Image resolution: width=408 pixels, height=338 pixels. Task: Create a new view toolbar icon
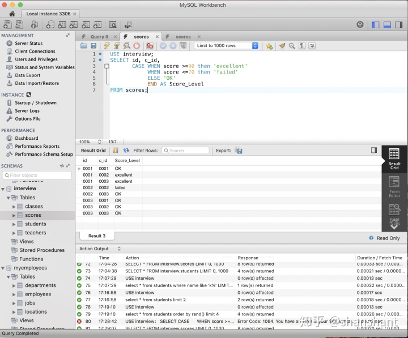click(x=74, y=25)
